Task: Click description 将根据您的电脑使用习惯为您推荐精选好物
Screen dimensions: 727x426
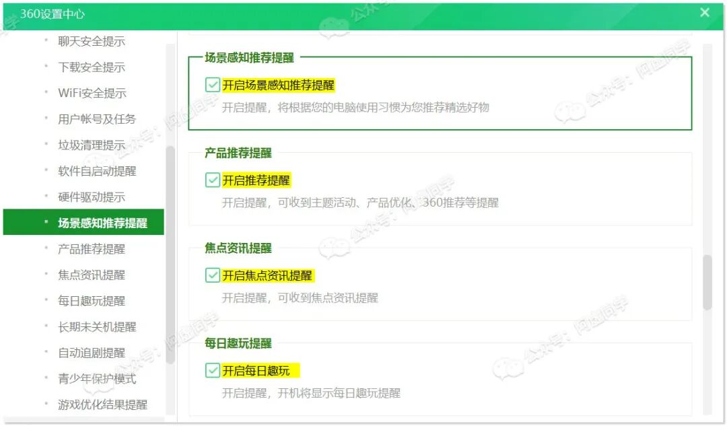Action: 384,108
